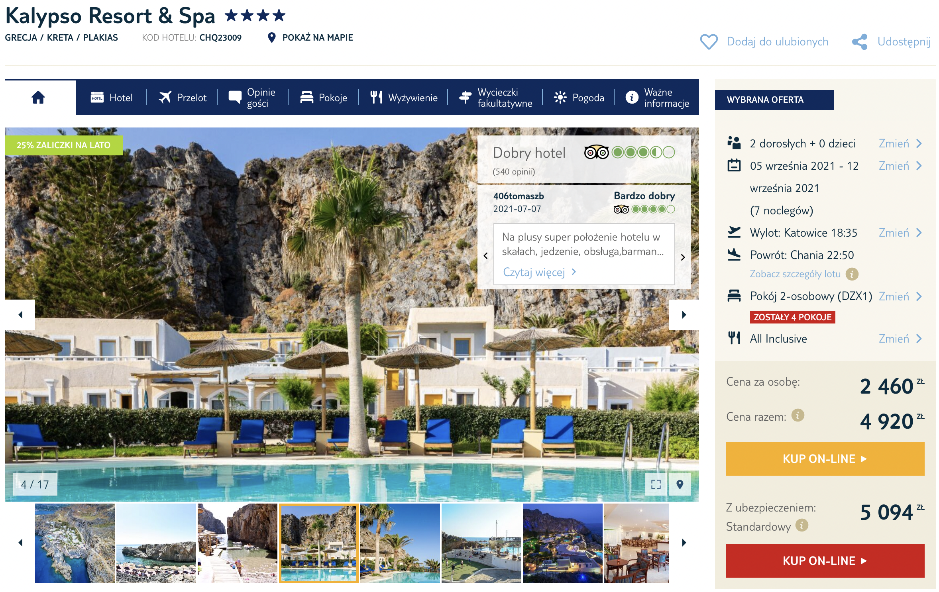Screen dimensions: 939x592
Task: Click the share icon next to Udostępnij
Action: click(x=860, y=41)
